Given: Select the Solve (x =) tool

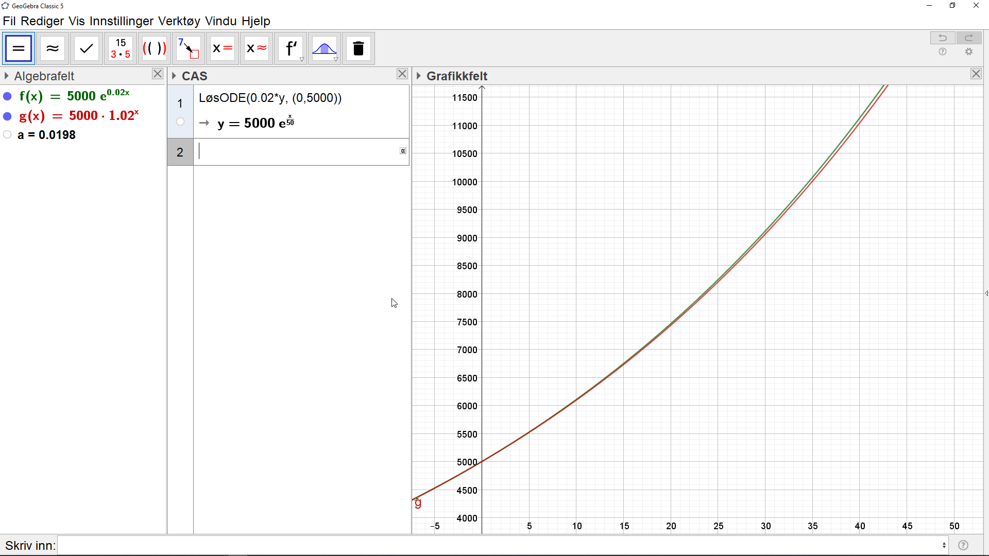Looking at the screenshot, I should coord(223,48).
